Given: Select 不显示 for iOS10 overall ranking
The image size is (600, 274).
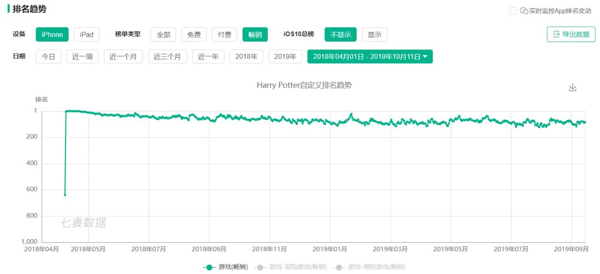Looking at the screenshot, I should pyautogui.click(x=341, y=34).
